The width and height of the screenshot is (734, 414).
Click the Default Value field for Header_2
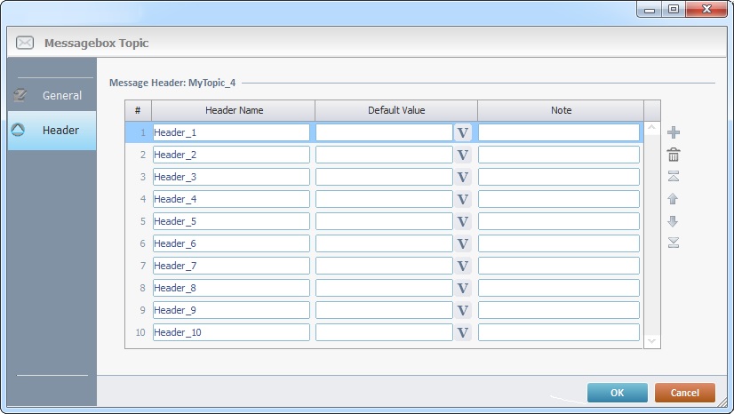384,155
